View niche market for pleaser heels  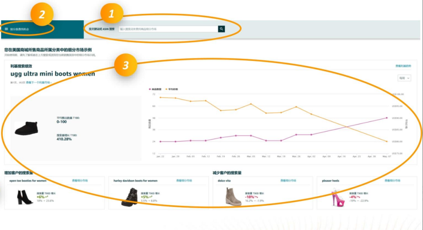(392, 181)
